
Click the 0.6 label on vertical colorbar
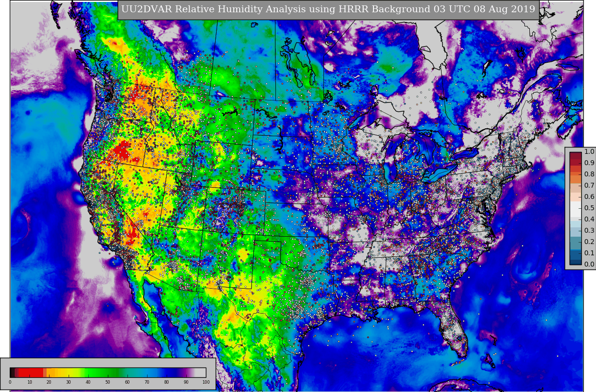tap(589, 197)
